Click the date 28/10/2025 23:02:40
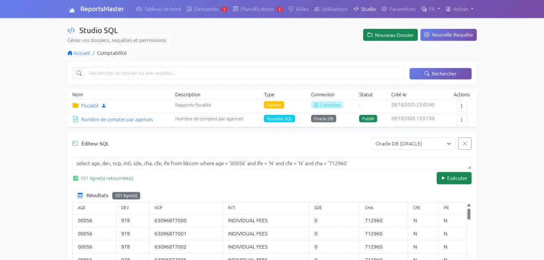 point(413,105)
